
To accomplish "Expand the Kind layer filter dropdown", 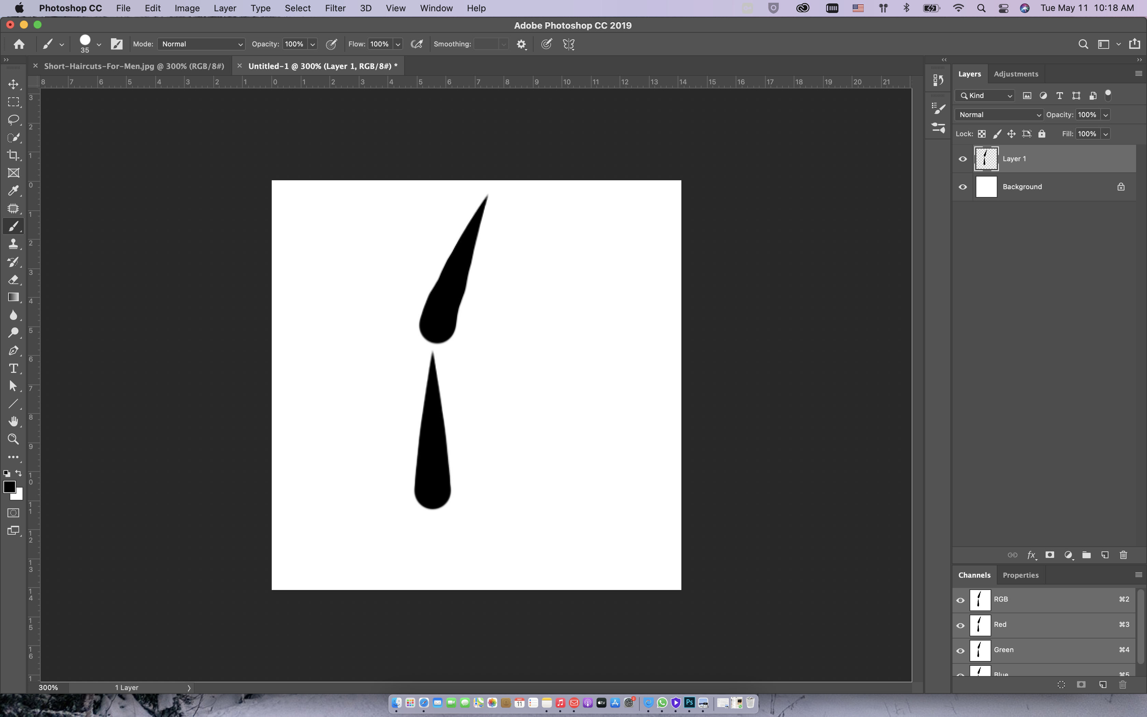I will point(986,96).
